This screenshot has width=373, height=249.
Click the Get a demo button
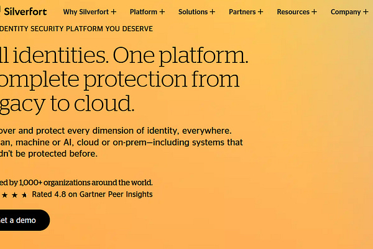tap(25, 220)
